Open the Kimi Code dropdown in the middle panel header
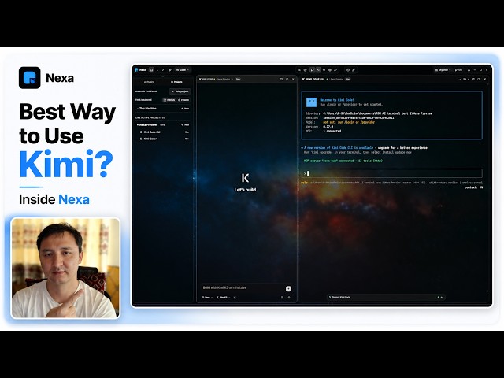This screenshot has height=378, width=504. point(207,79)
